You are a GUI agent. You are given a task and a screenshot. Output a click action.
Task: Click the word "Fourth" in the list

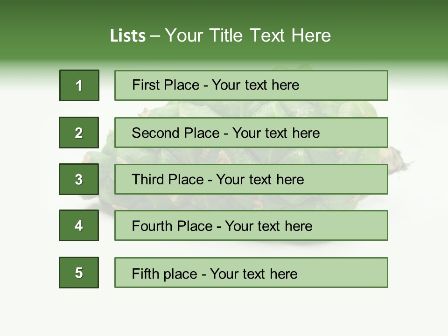tap(153, 226)
